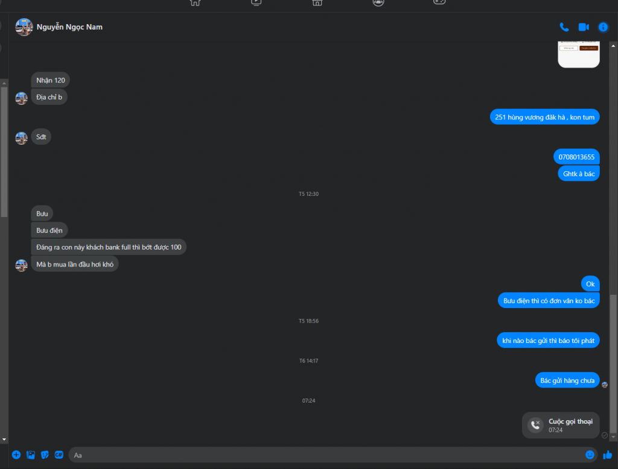
Task: Open the emoji picker in message box
Action: 590,455
